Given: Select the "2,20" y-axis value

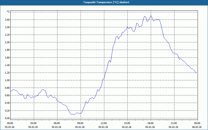Looking at the screenshot, I should click(x=8, y=35).
